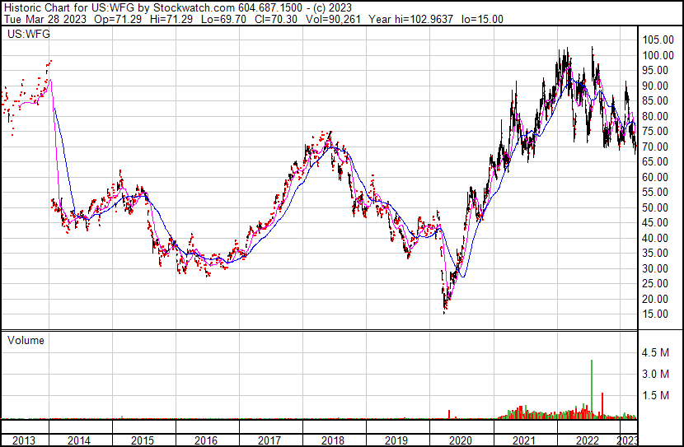Click the 15.00 price axis label
Viewport: 684px width, 447px height.
tap(658, 314)
